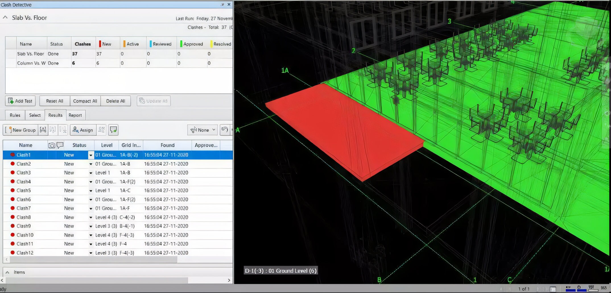
Task: Toggle the red indicator next to Clash9
Action: pyautogui.click(x=12, y=226)
